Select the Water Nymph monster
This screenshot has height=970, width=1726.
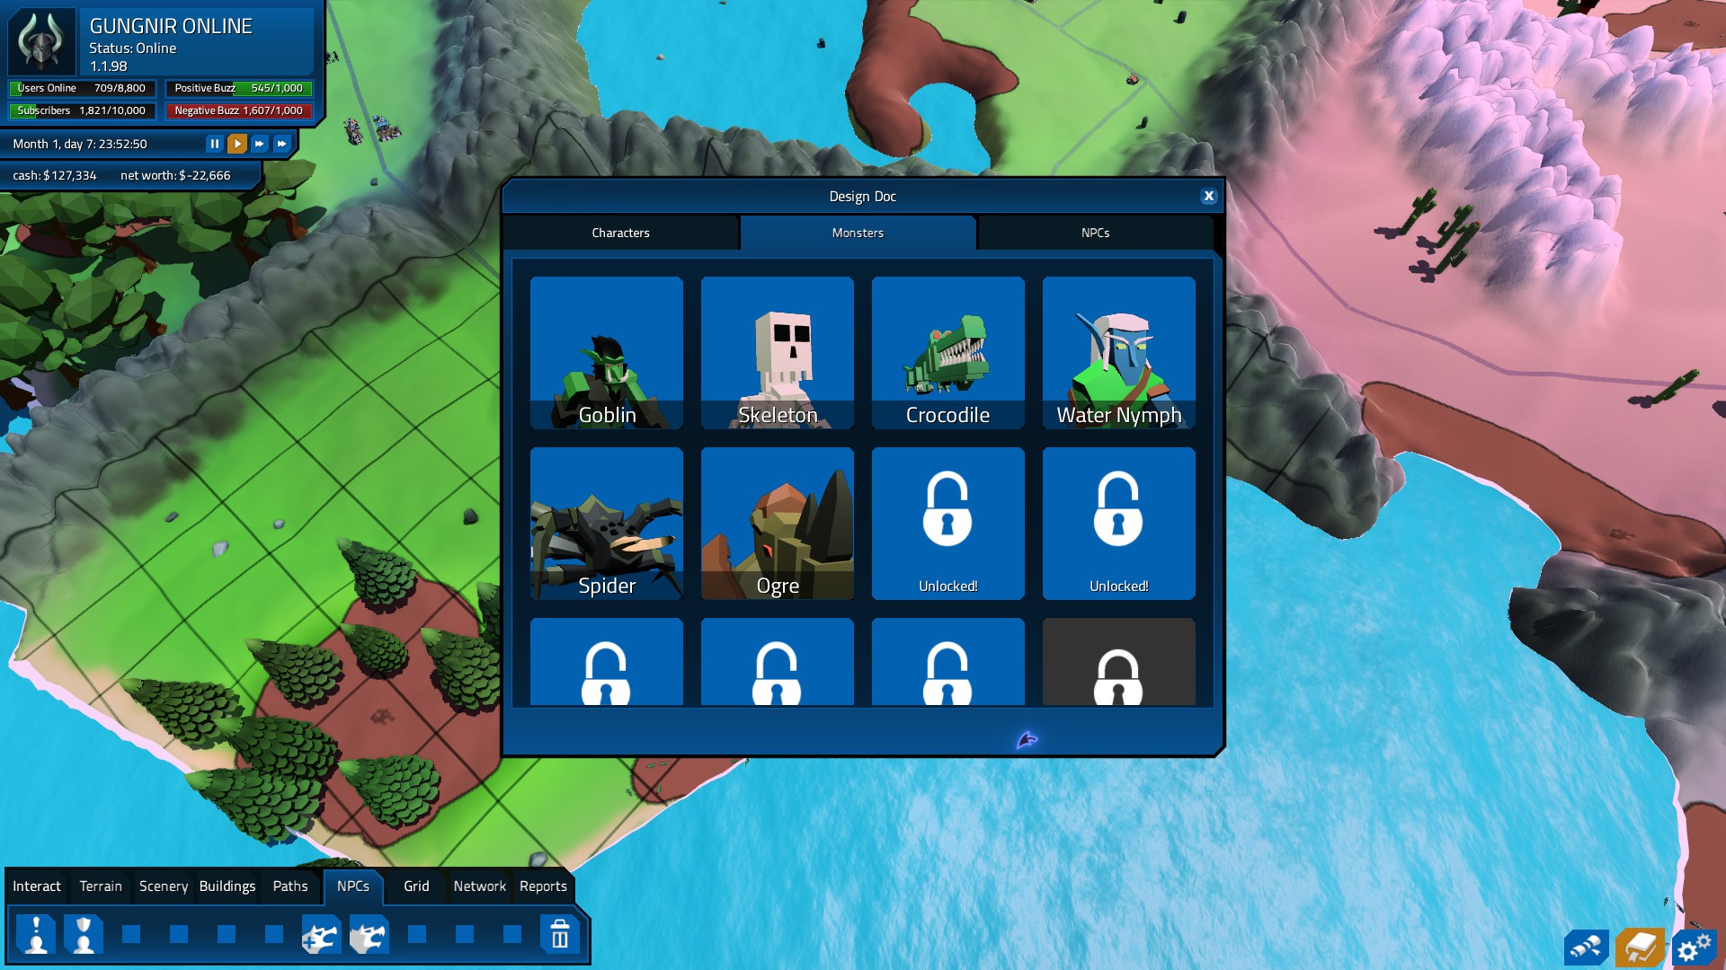click(x=1119, y=350)
